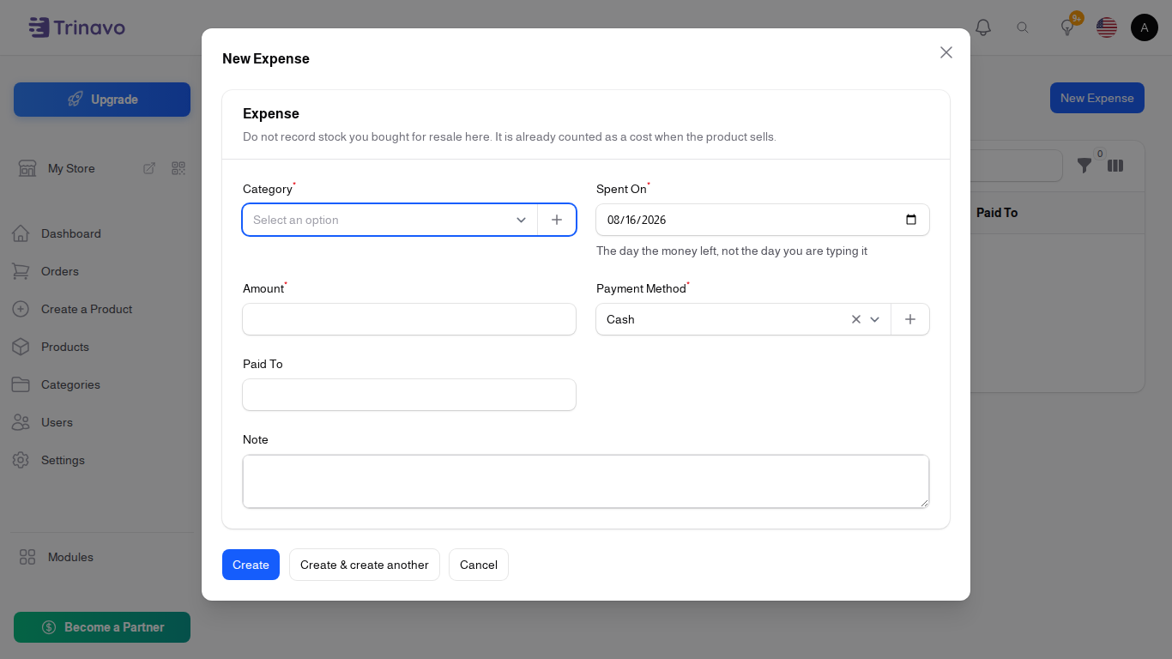Open the lightbulb tips icon
The height and width of the screenshot is (659, 1172).
coord(1067,27)
